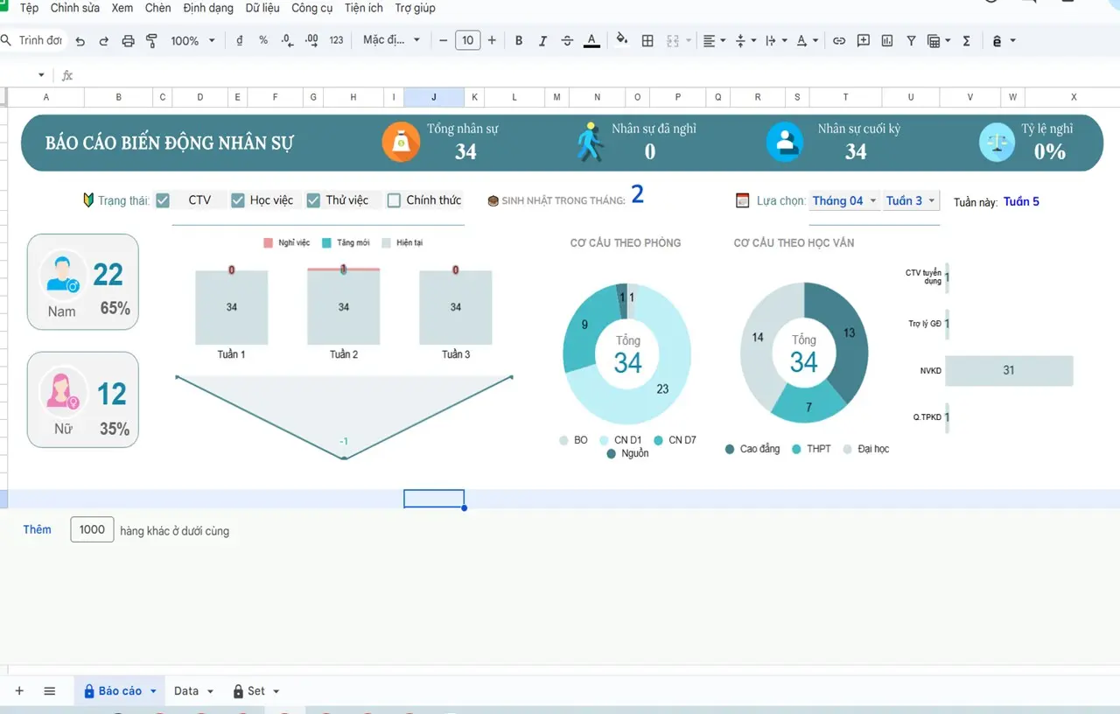Image resolution: width=1120 pixels, height=714 pixels.
Task: Toggle italic formatting
Action: click(x=542, y=40)
